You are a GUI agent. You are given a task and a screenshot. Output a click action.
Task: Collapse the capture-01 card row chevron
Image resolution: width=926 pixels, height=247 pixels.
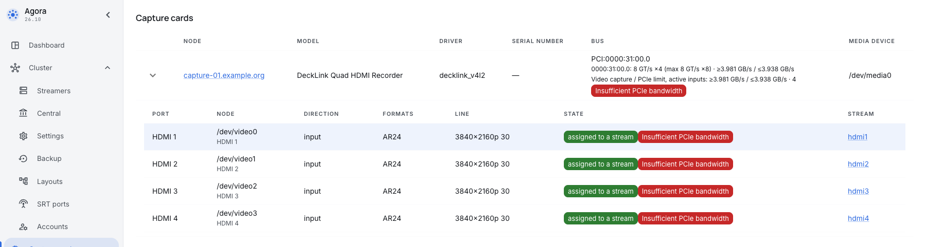153,75
